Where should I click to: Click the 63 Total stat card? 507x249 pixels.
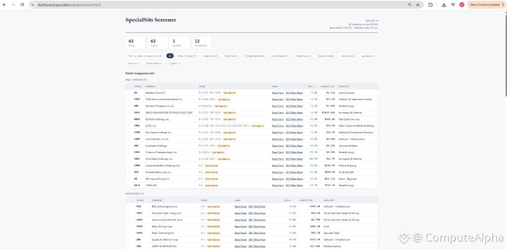135,42
